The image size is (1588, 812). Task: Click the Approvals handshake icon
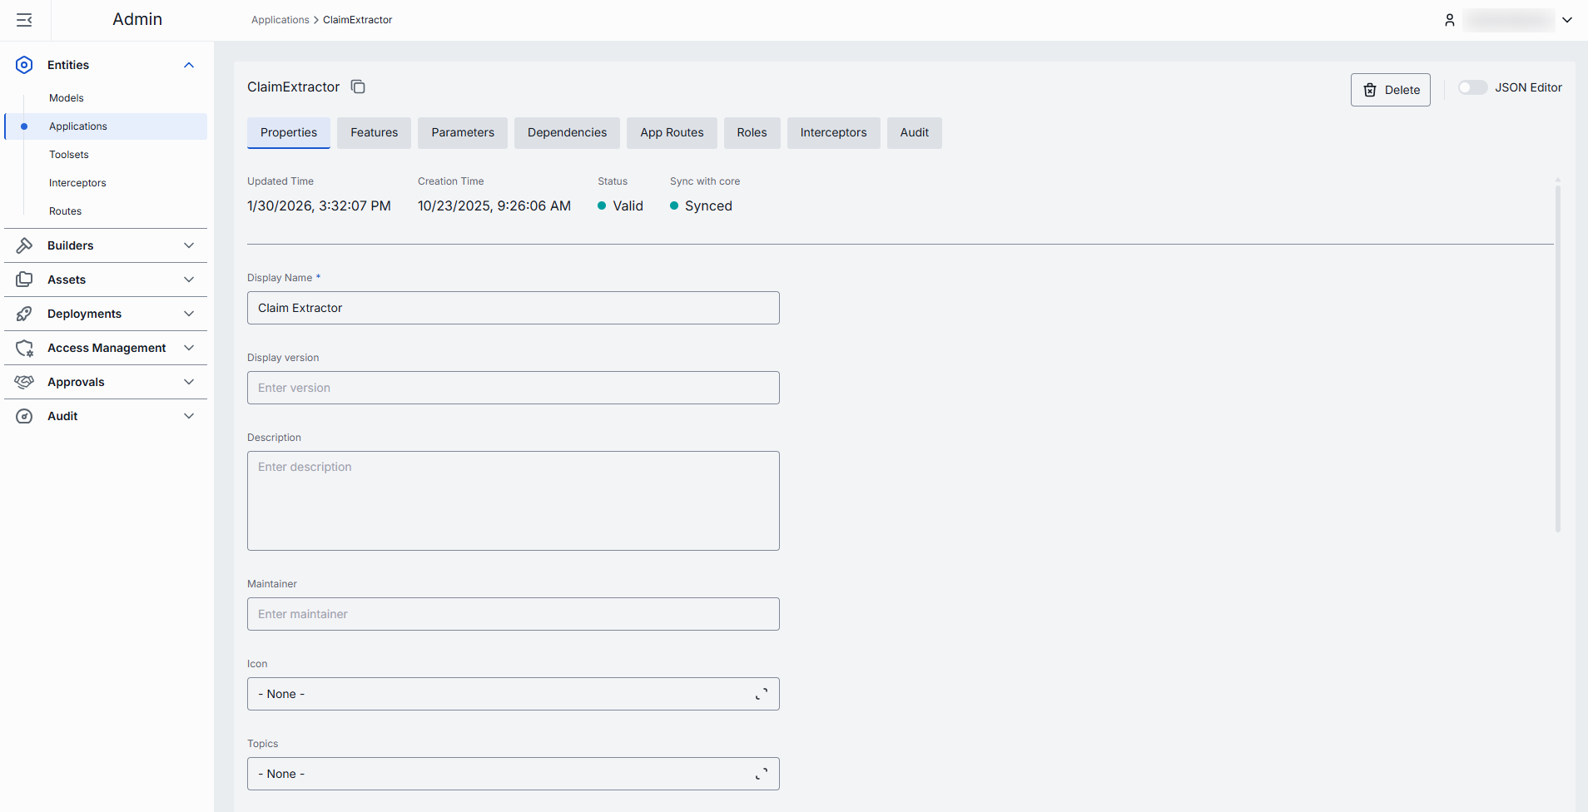(24, 382)
